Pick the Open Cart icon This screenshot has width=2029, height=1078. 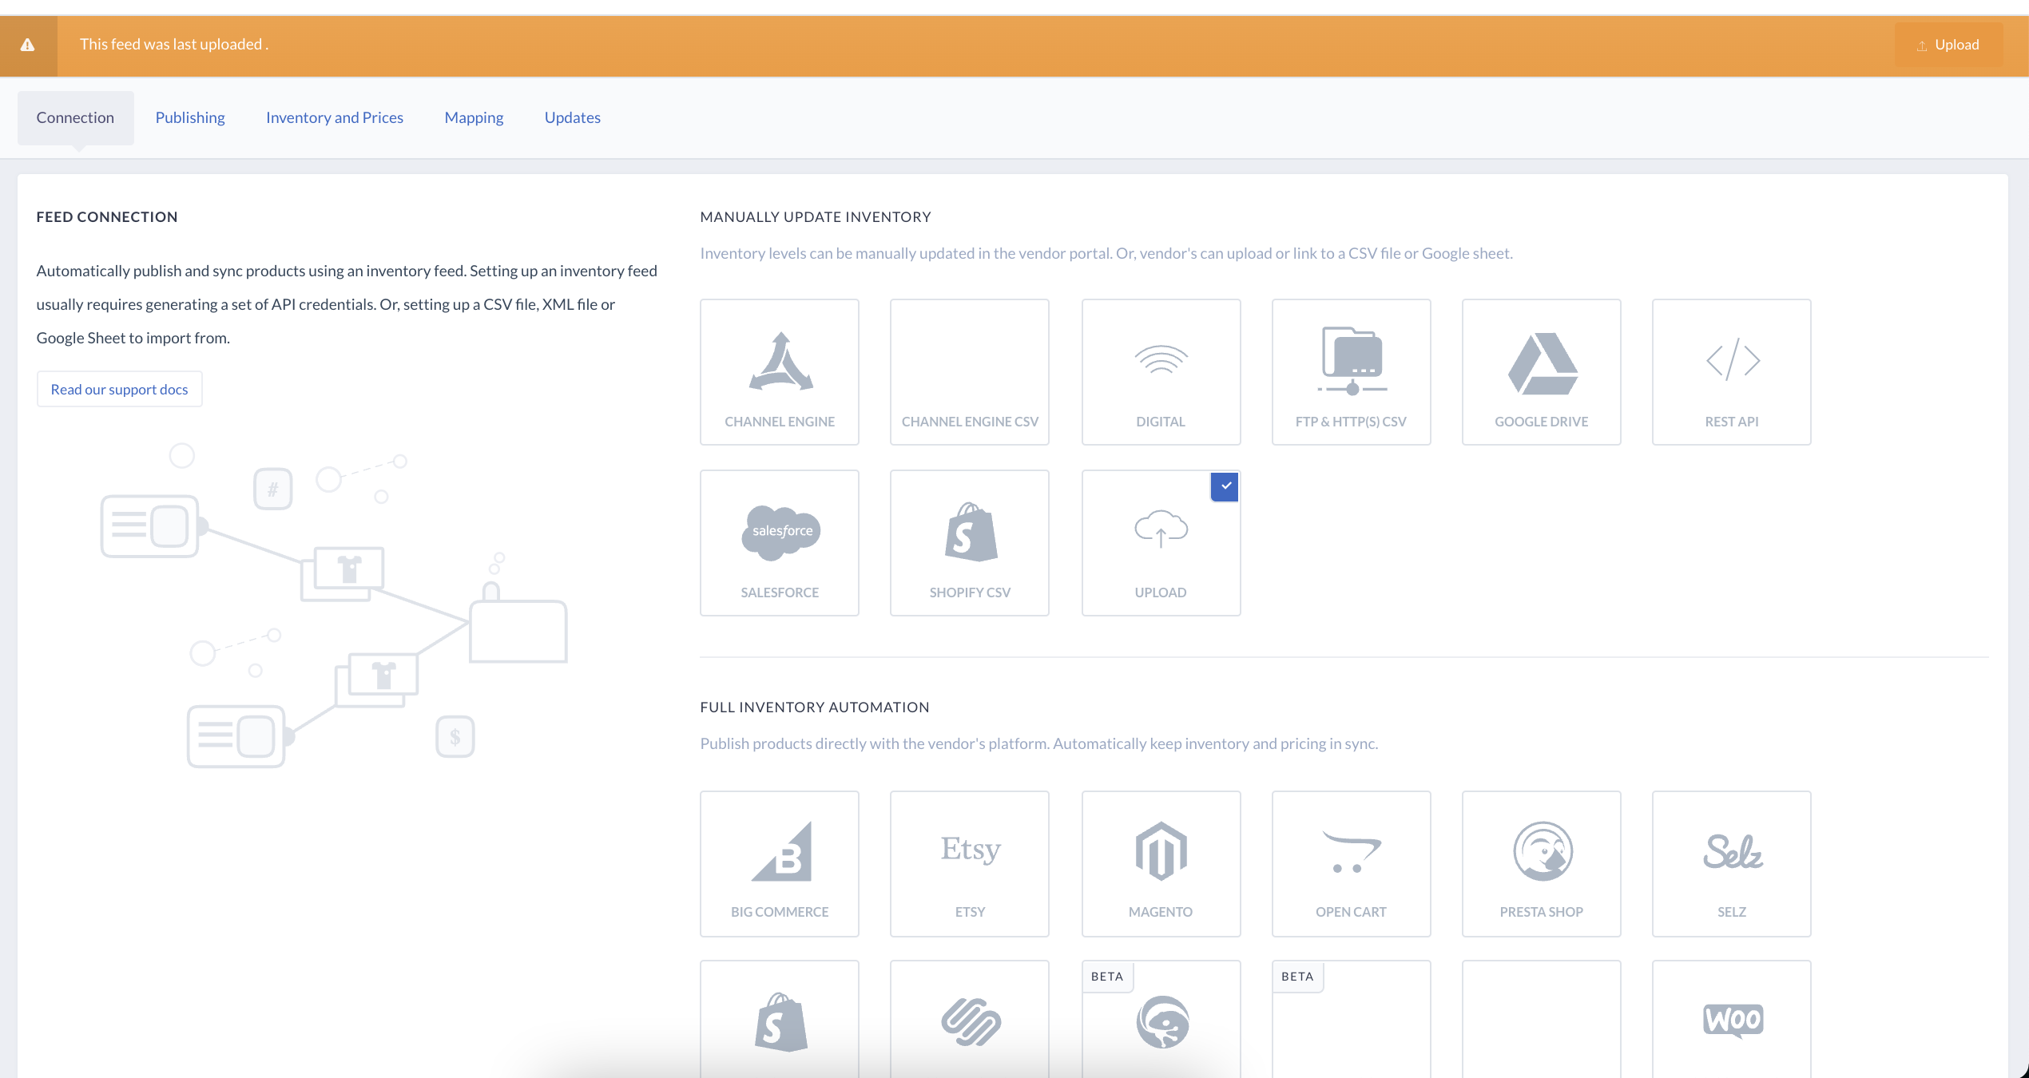point(1352,851)
